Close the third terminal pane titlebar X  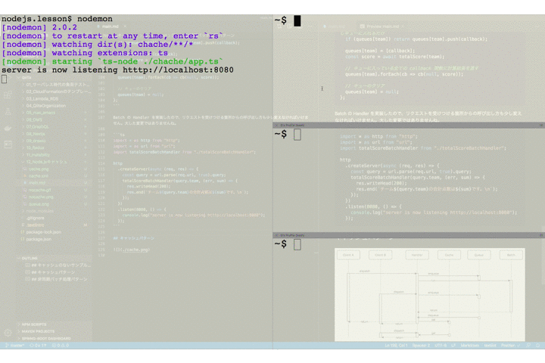(277, 235)
